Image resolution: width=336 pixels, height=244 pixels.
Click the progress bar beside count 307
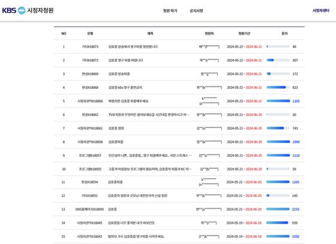coord(278,60)
